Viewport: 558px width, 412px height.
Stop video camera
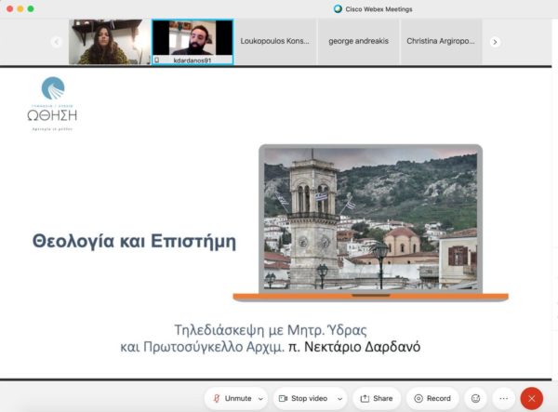[305, 398]
